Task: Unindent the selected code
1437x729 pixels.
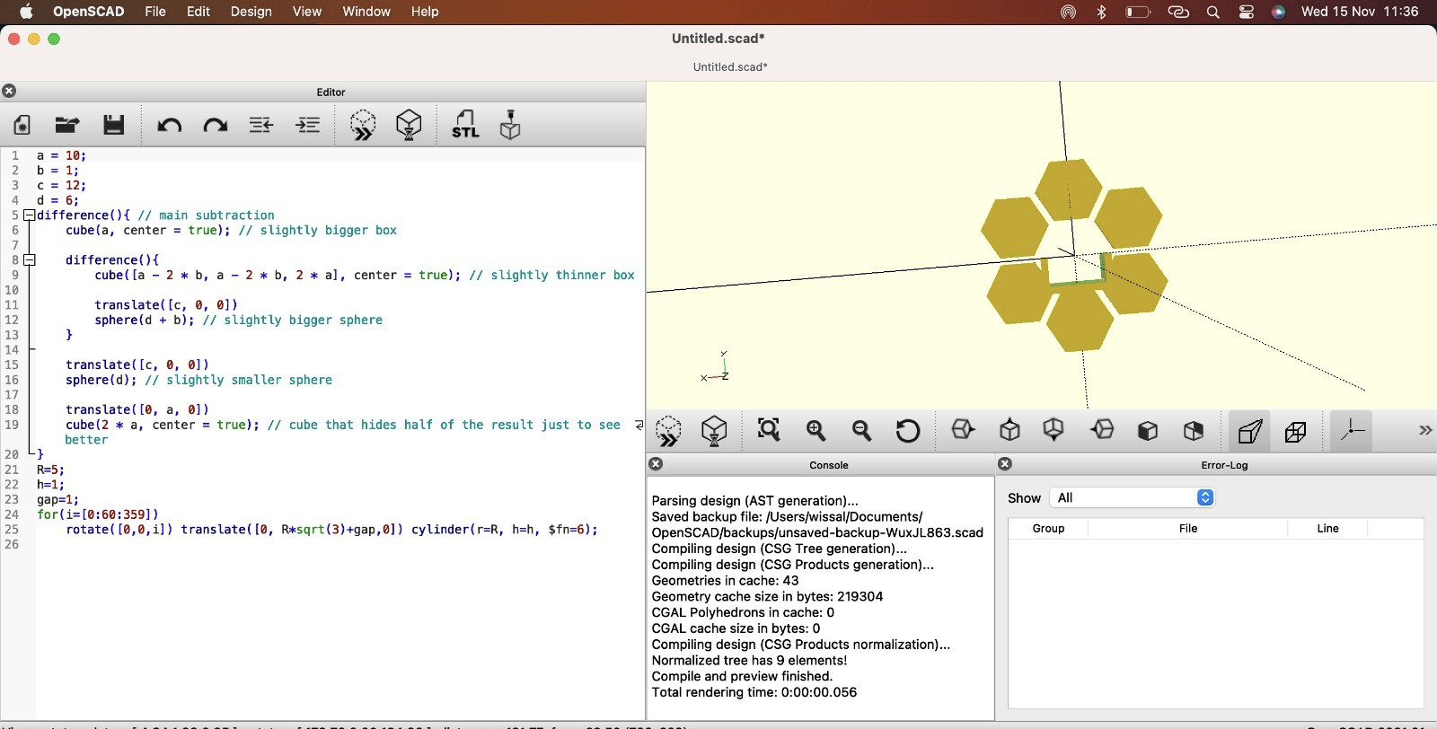Action: (261, 125)
